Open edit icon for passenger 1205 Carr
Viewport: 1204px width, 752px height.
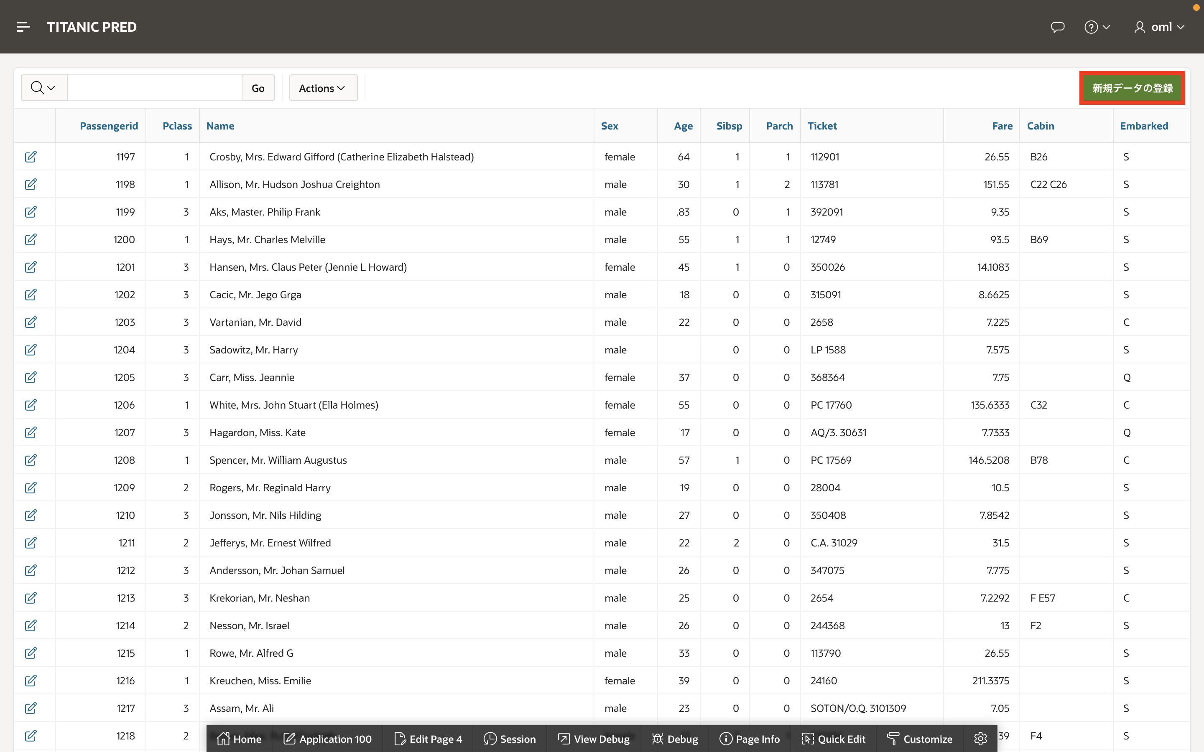point(31,378)
